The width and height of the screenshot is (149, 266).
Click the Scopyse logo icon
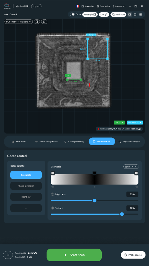pyautogui.click(x=7, y=6)
